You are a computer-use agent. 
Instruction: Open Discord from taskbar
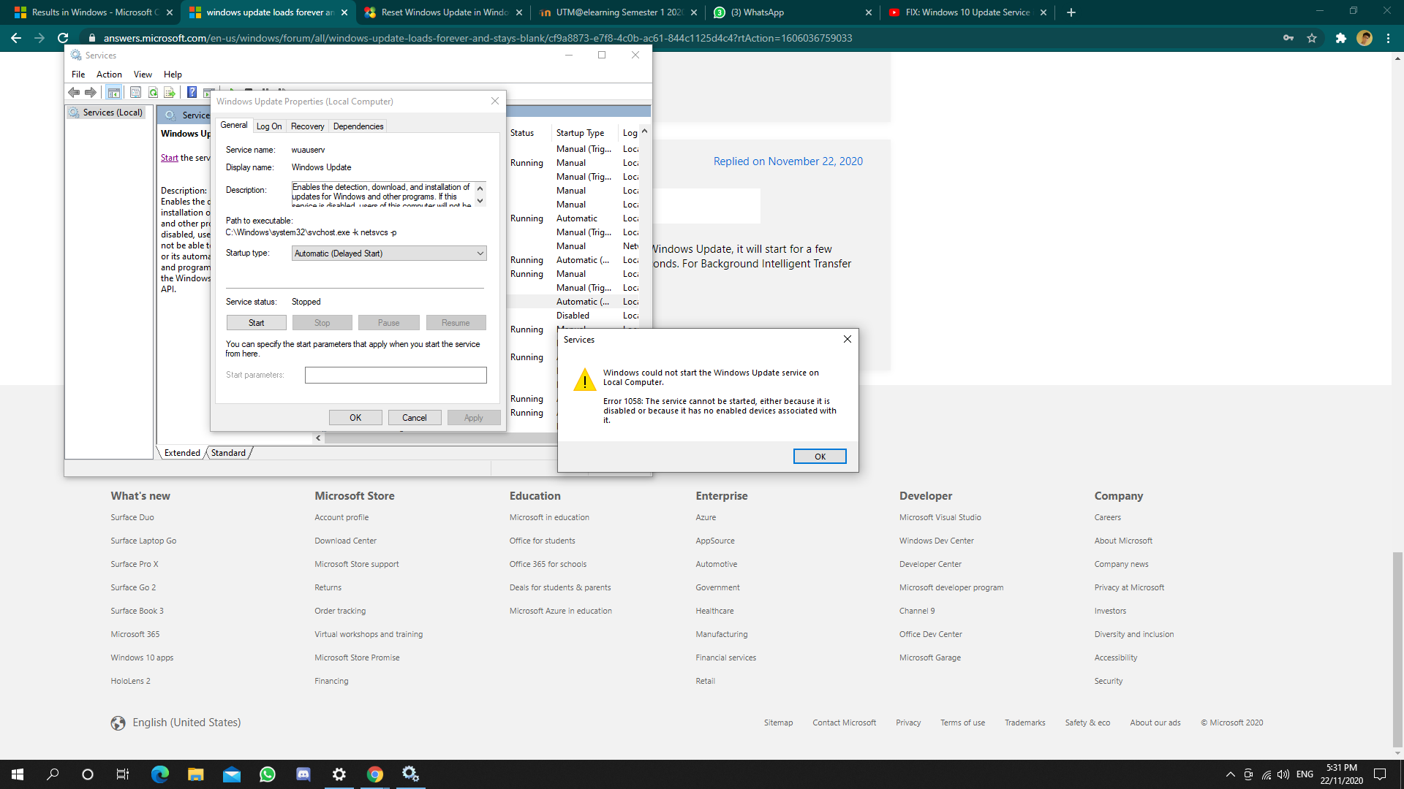(x=303, y=774)
